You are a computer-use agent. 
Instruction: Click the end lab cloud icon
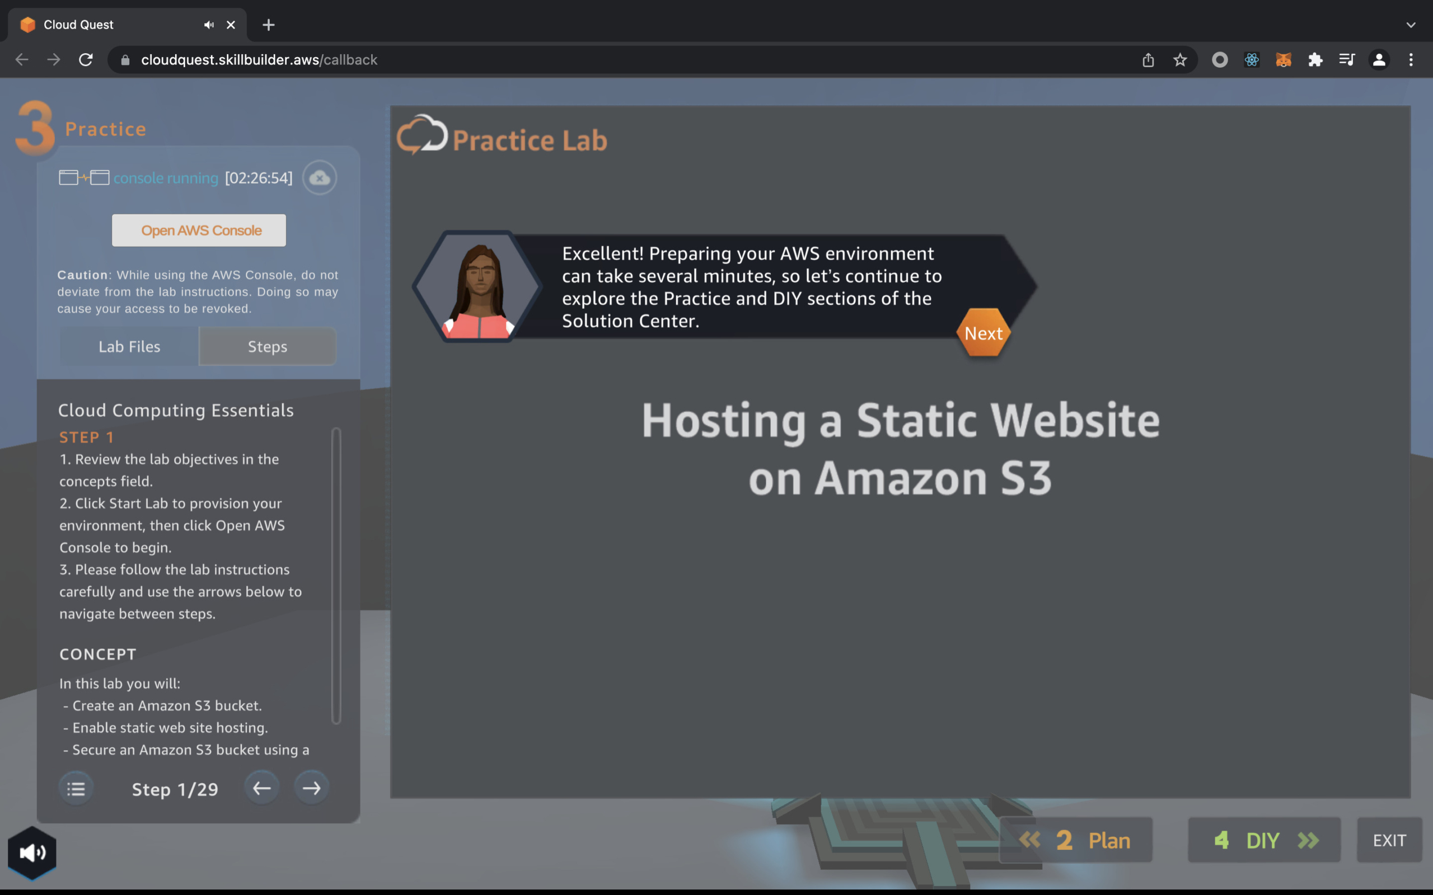pos(320,177)
